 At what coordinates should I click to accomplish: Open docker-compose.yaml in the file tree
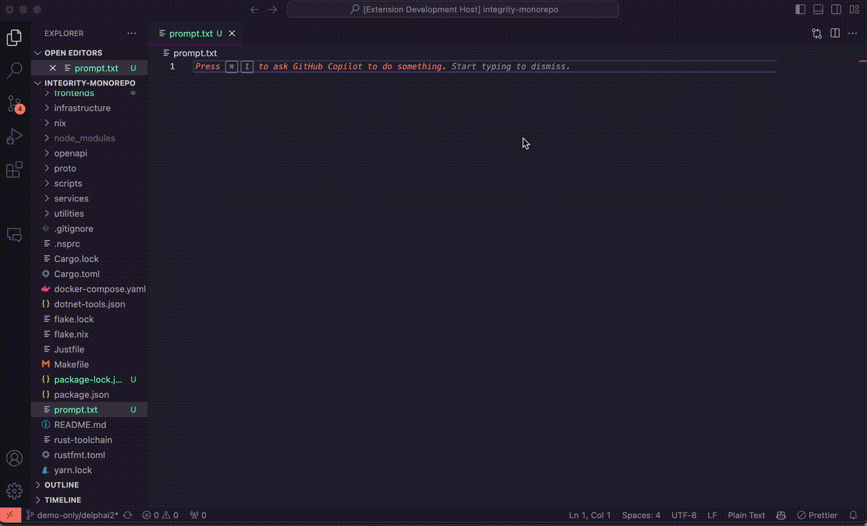(x=89, y=289)
